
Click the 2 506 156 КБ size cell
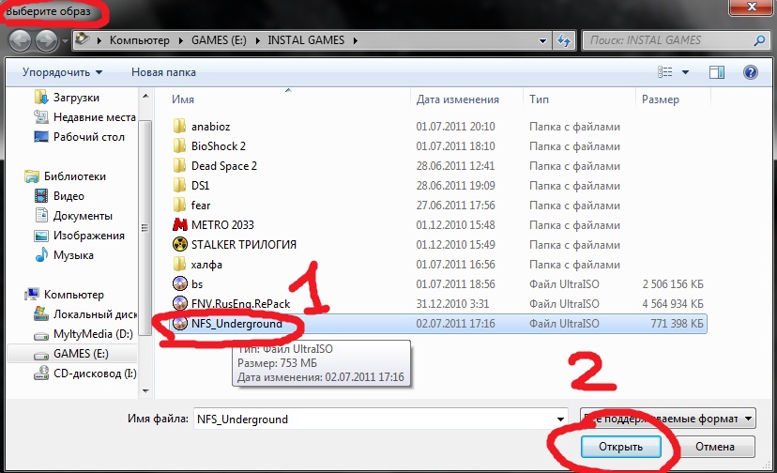pyautogui.click(x=673, y=284)
